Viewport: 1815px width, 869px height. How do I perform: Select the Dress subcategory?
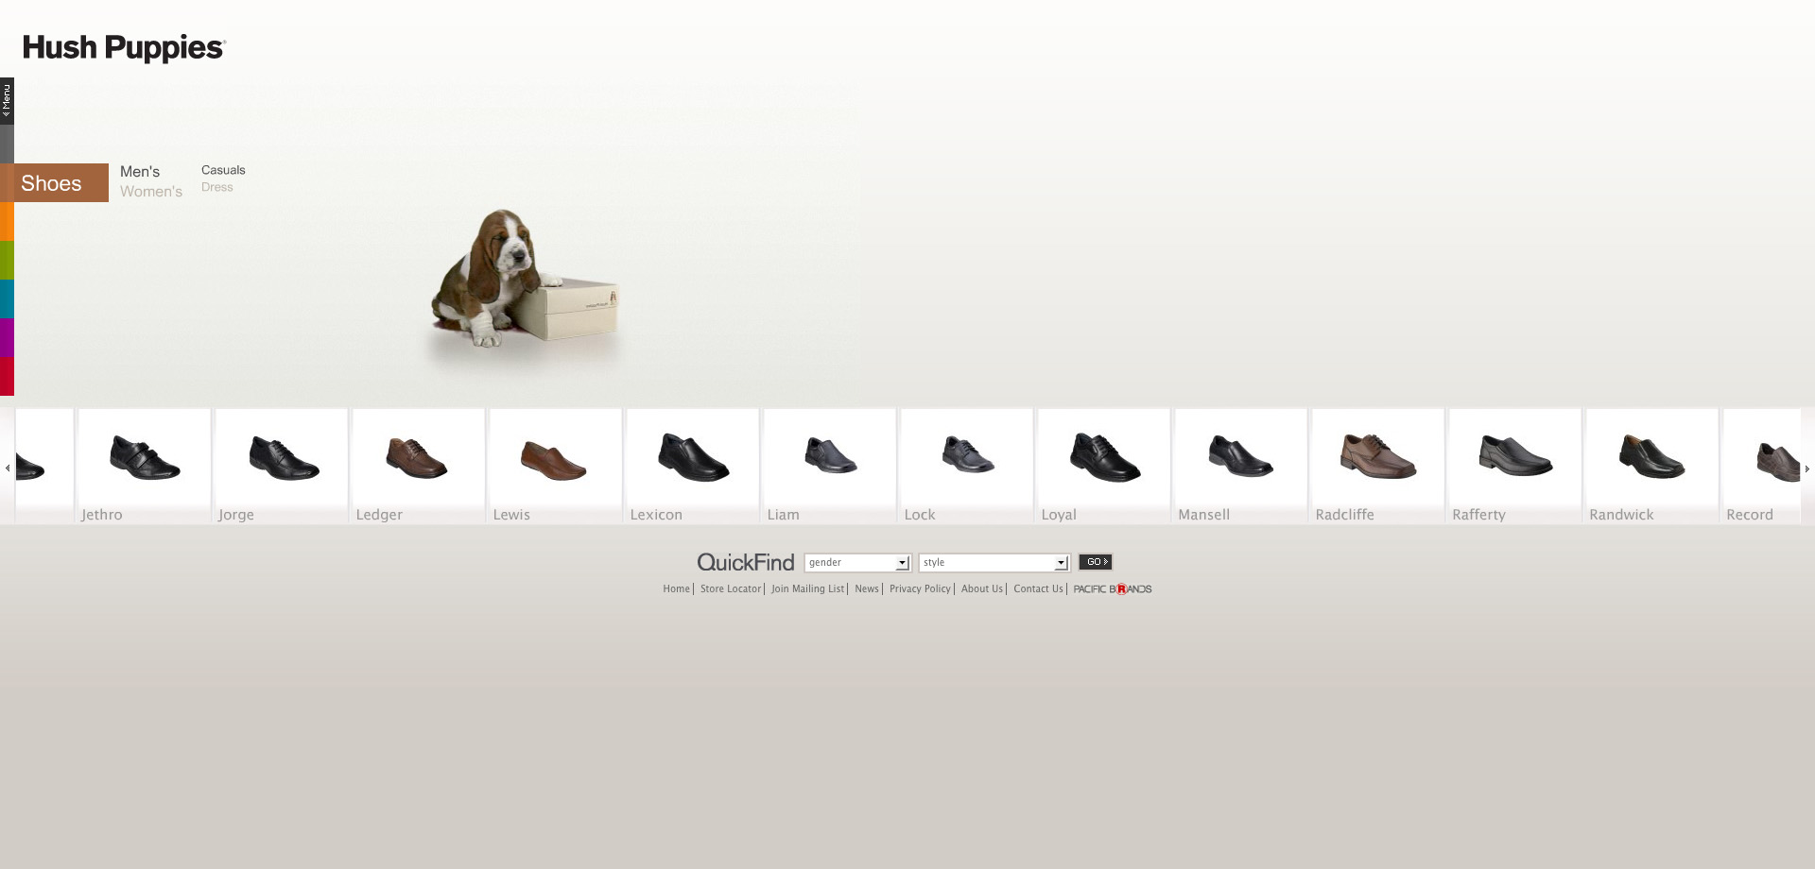[216, 187]
